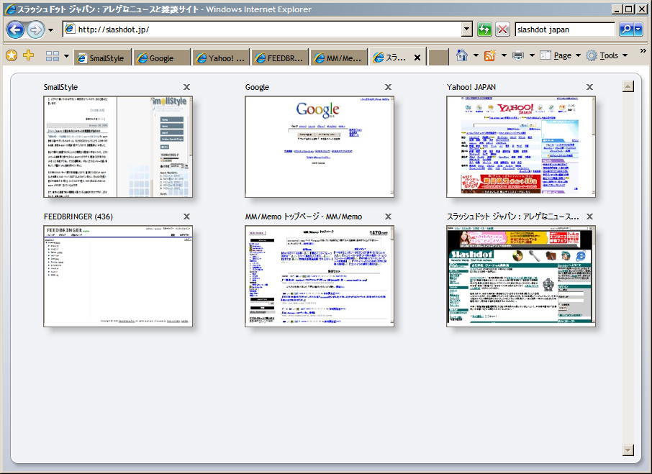Open the Tab List dropdown arrow
Screen dimensions: 652x474
67,56
